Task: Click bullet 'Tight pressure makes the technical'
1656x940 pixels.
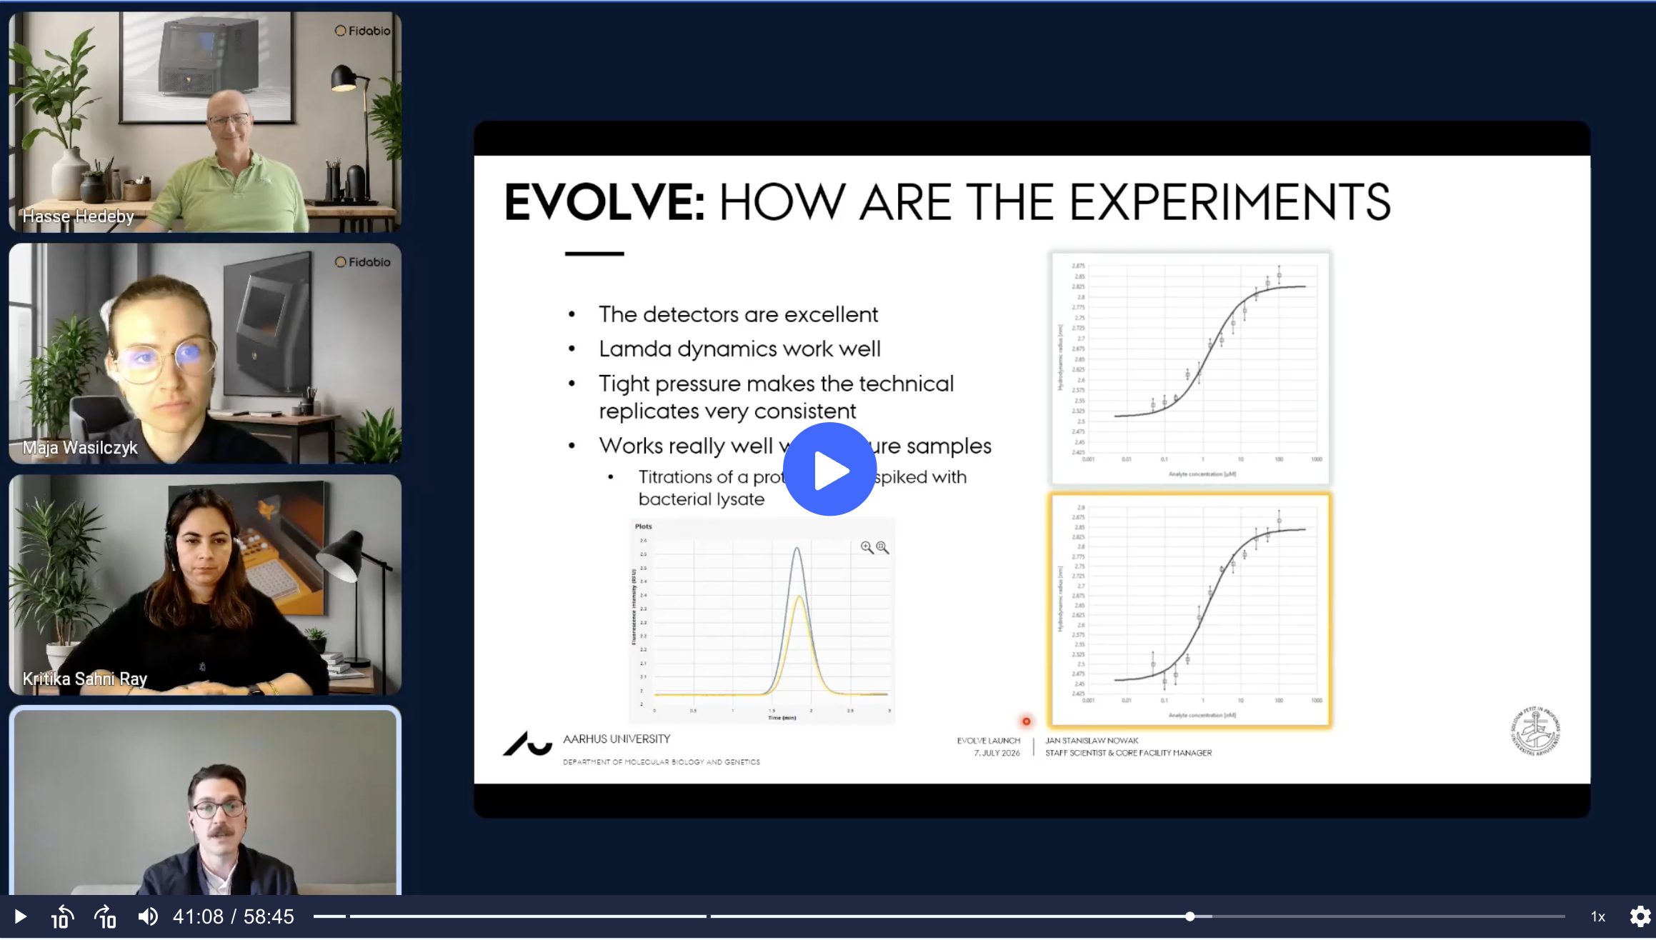Action: point(776,384)
